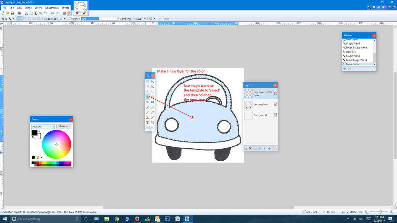
Task: Add a new layer in Layers panel
Action: [x=247, y=148]
